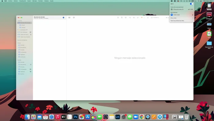Click the archive icon in the Mail toolbar

pyautogui.click(x=118, y=18)
